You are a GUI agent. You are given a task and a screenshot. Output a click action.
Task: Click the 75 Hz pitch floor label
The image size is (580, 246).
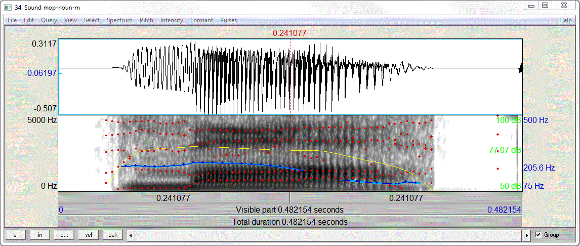pyautogui.click(x=534, y=186)
